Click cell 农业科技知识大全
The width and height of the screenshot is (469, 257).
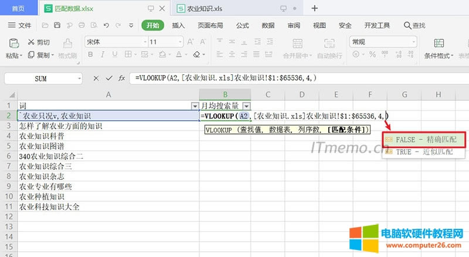pyautogui.click(x=108, y=207)
